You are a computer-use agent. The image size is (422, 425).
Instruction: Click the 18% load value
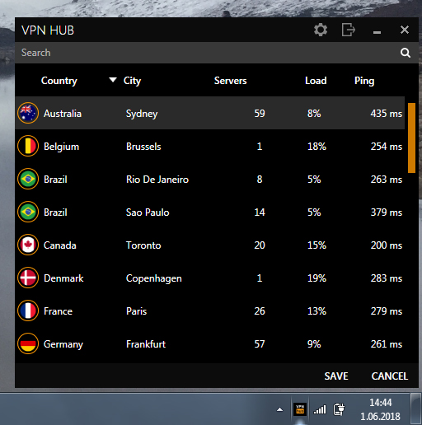(x=316, y=147)
